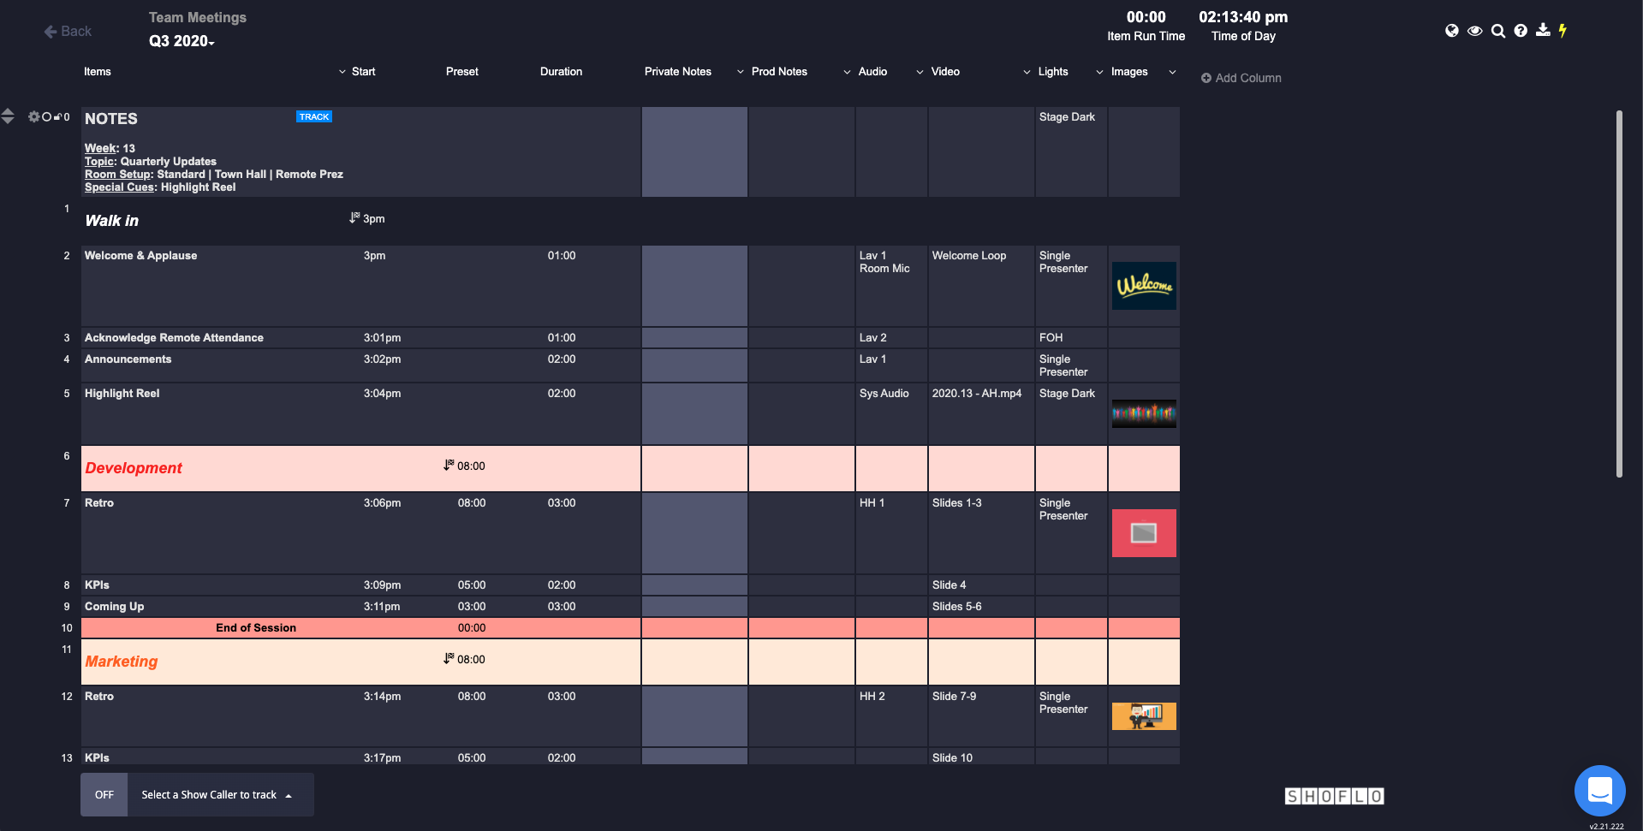
Task: Toggle the circle marker on NOTES row
Action: 46,117
